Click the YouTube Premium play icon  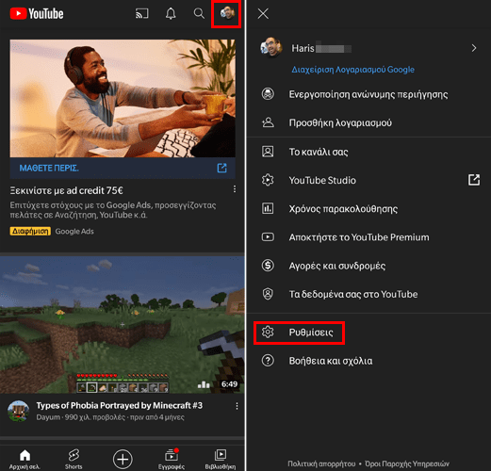(268, 236)
